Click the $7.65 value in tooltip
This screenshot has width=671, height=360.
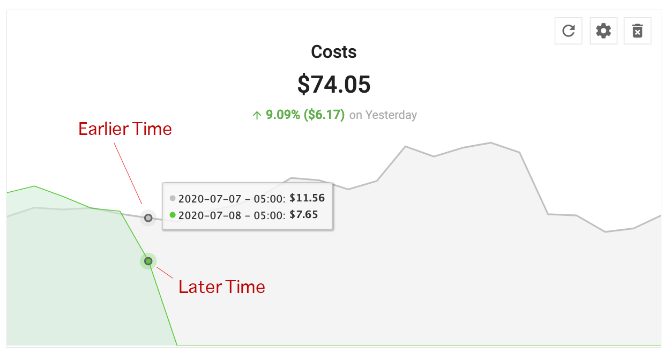303,215
